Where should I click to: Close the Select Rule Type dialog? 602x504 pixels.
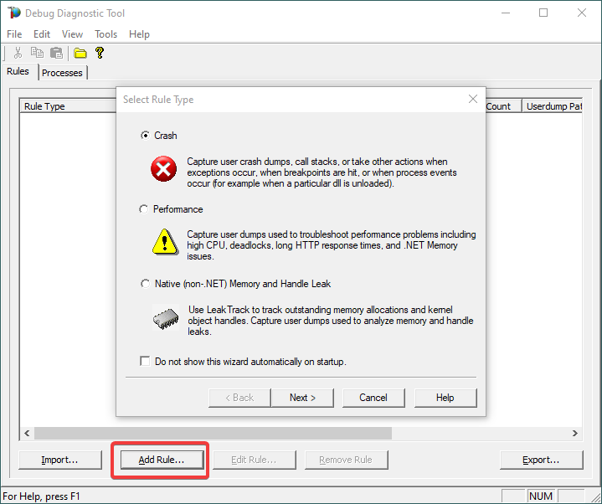click(x=472, y=100)
